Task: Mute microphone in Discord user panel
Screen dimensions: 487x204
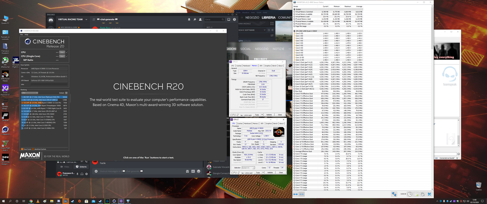Action: 78,174
